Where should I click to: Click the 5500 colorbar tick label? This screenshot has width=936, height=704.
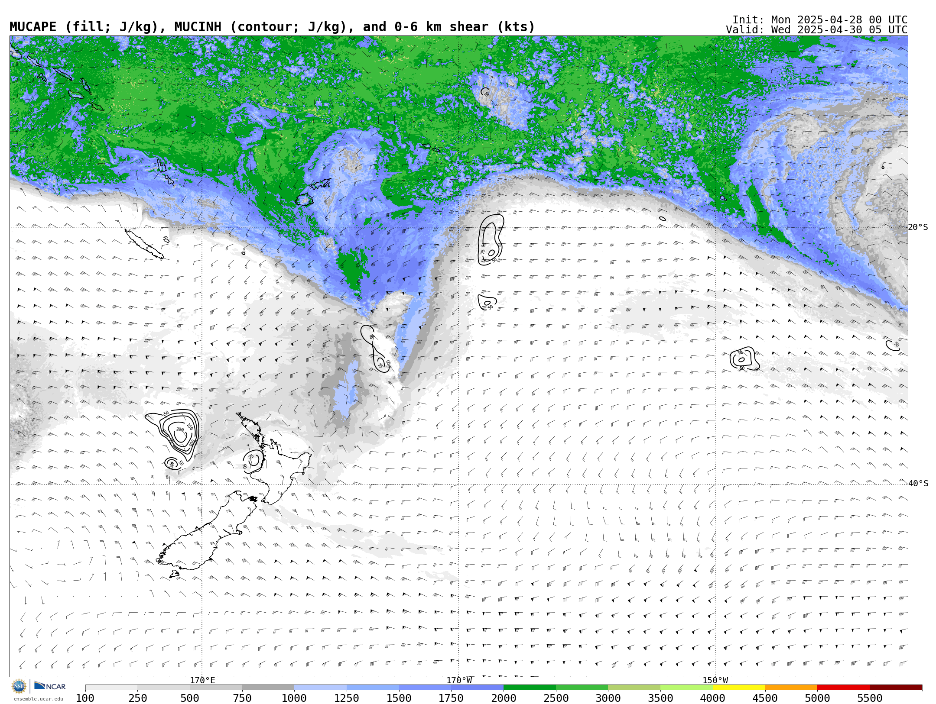coord(870,698)
